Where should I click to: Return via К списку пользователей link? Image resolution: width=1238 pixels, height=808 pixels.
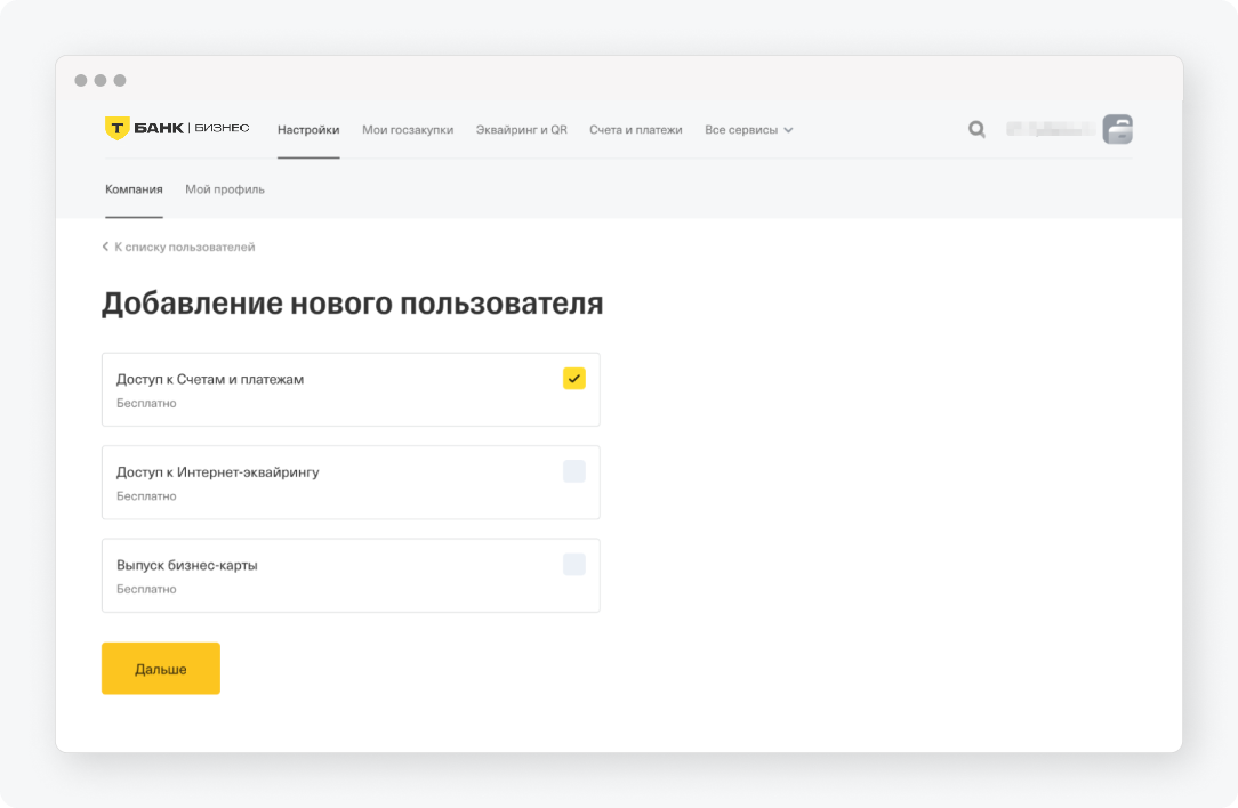184,247
